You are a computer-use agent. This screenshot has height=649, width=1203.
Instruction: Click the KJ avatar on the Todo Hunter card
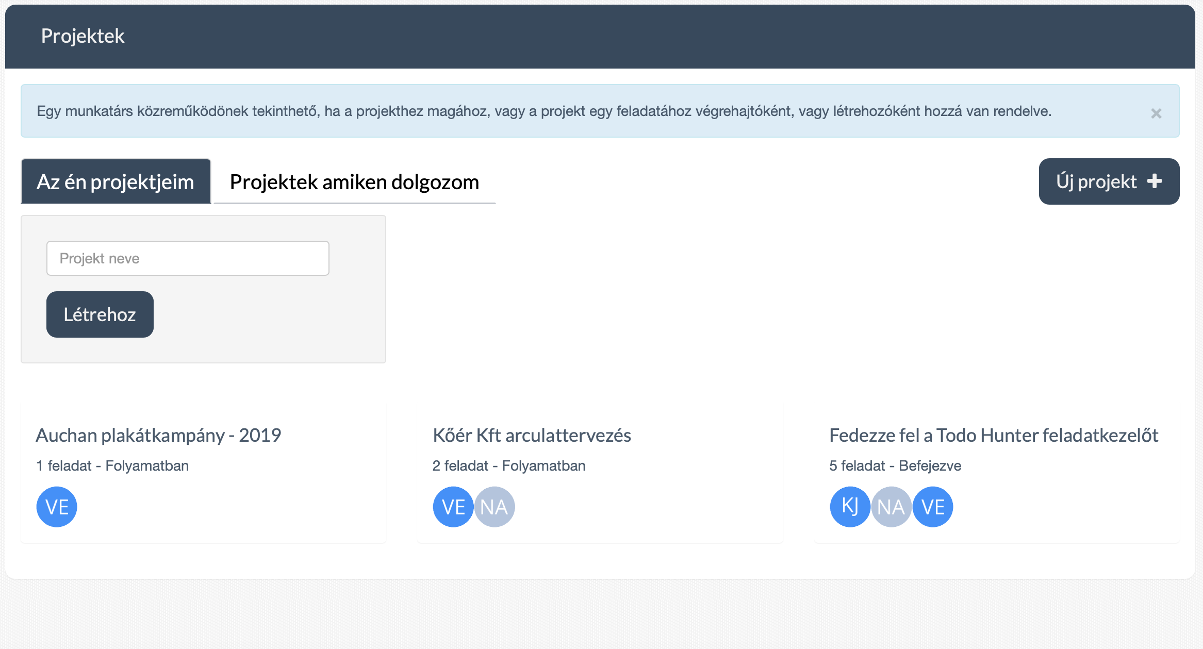click(x=850, y=507)
